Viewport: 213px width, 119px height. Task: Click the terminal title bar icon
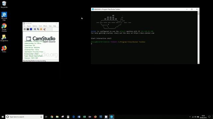coord(93,9)
